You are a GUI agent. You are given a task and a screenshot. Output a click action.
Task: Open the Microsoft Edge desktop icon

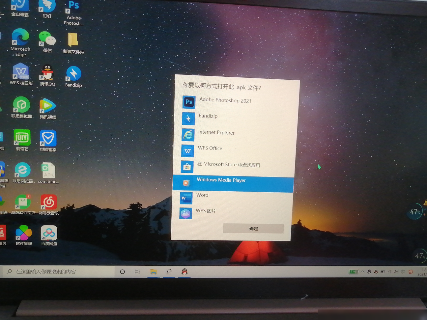point(20,42)
